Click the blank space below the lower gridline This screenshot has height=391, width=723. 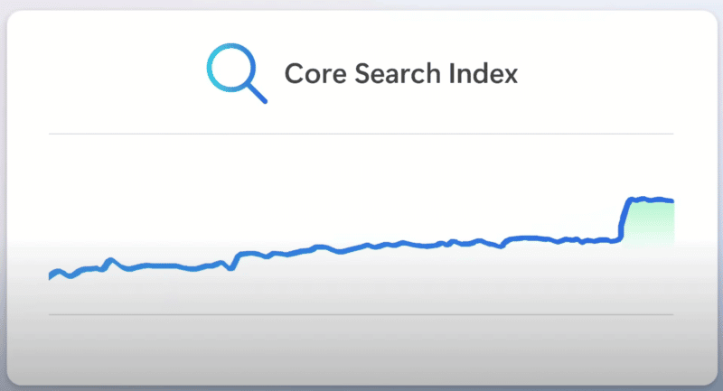point(361,348)
